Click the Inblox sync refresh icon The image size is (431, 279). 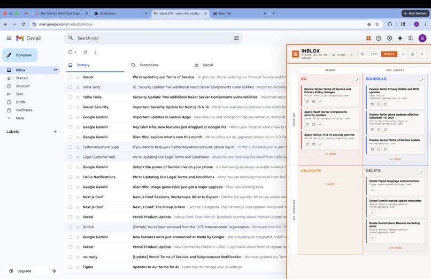(362, 54)
